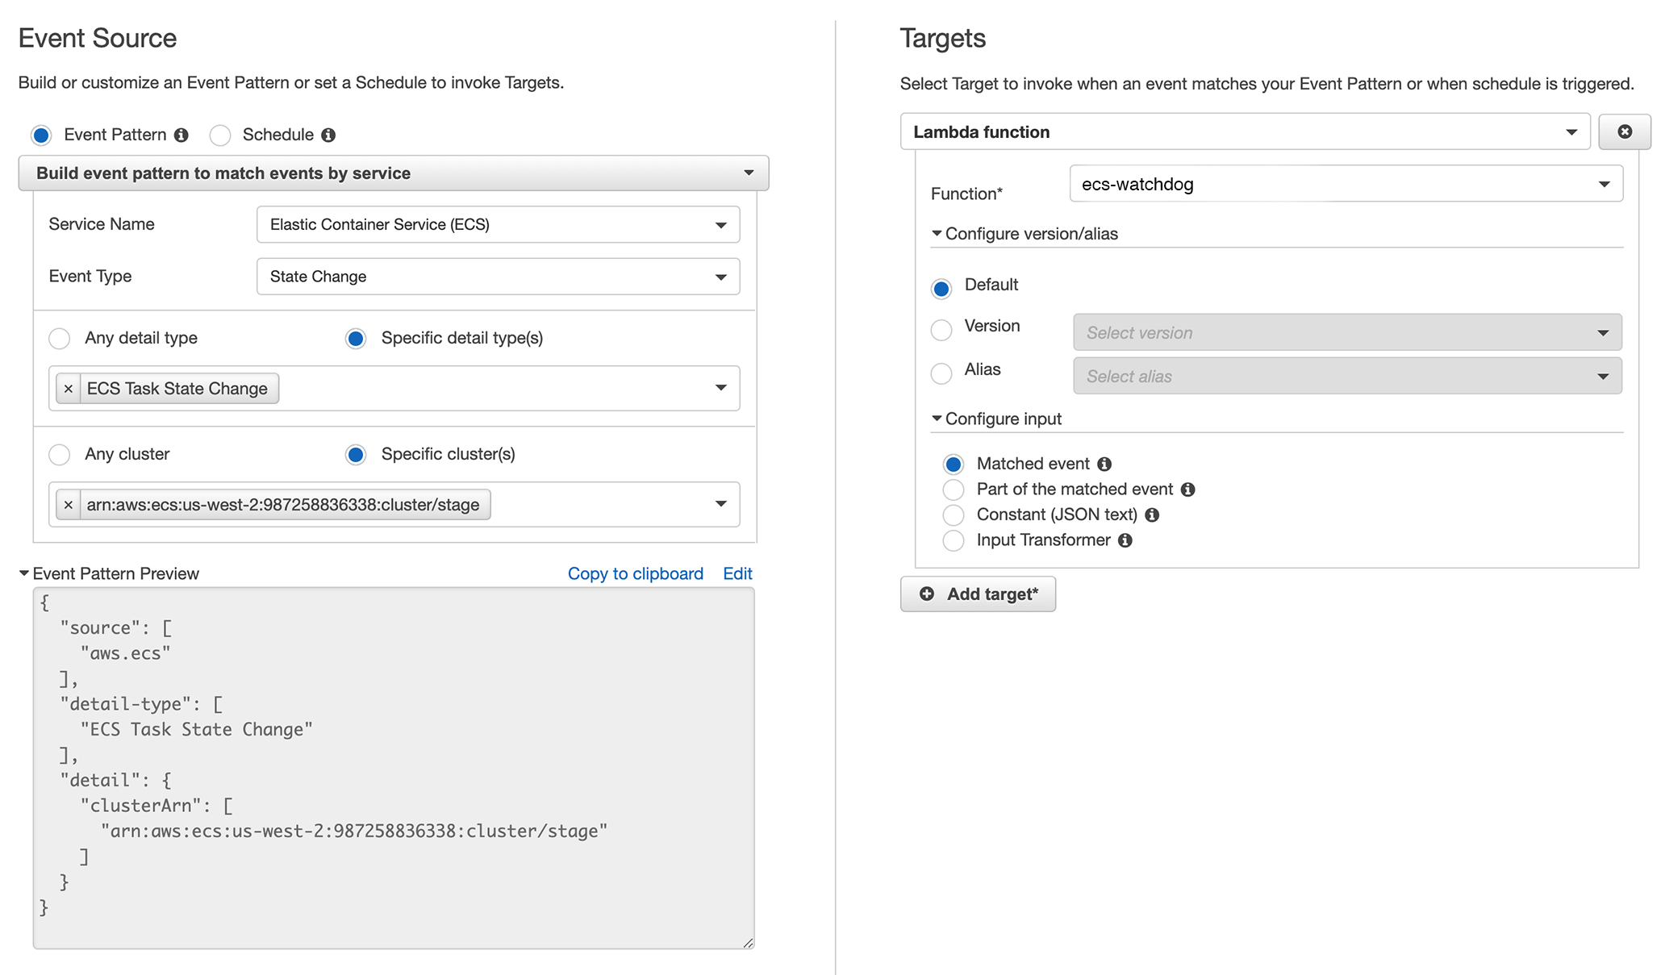Open the Event Type State Change dropdown
This screenshot has width=1665, height=975.
(x=498, y=277)
